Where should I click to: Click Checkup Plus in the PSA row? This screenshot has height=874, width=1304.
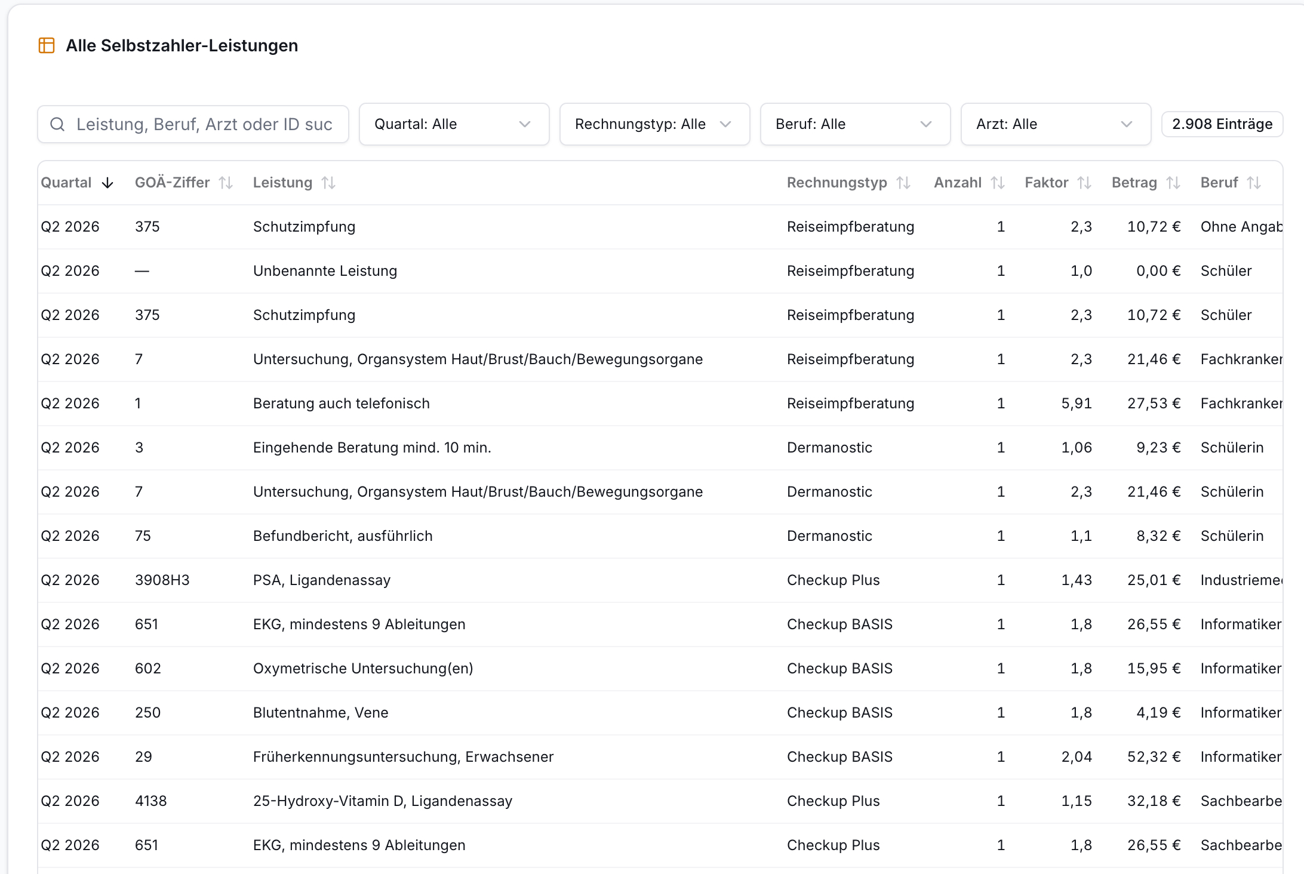[x=834, y=580]
